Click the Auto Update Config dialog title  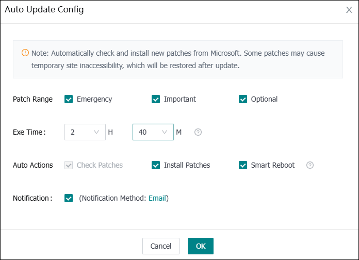tap(44, 10)
